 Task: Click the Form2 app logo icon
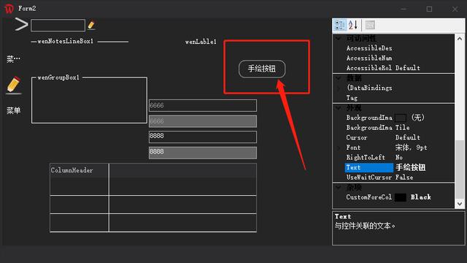pos(9,8)
